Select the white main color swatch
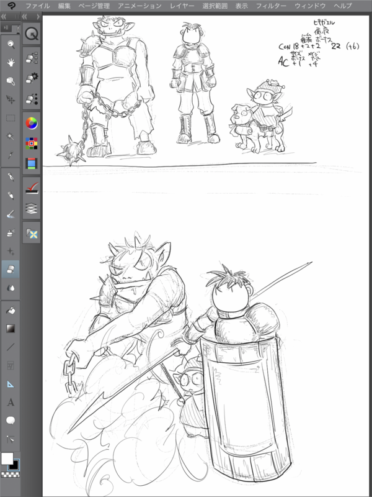This screenshot has width=372, height=497. (7, 458)
